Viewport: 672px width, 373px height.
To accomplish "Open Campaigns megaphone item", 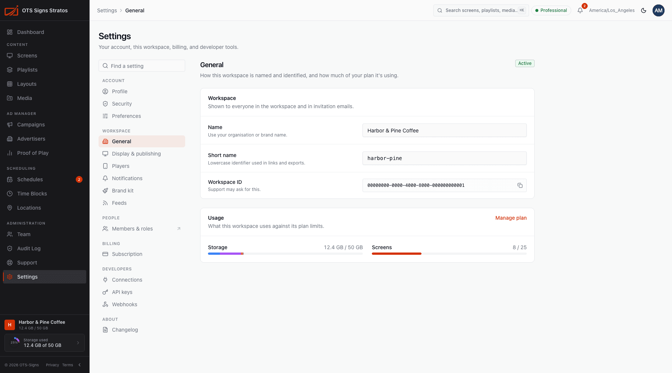I will [45, 125].
